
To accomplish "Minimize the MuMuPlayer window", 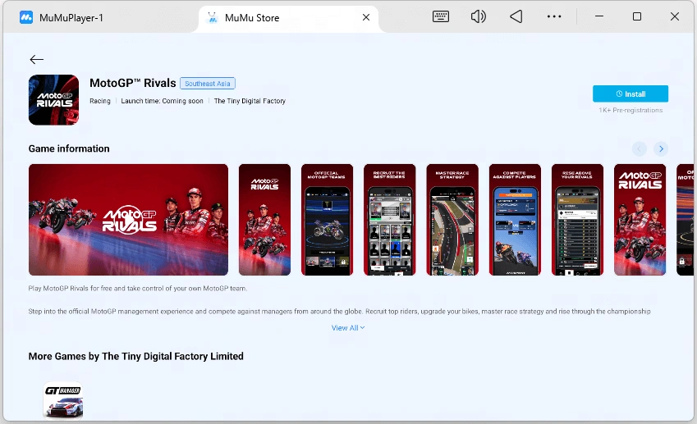I will [599, 17].
